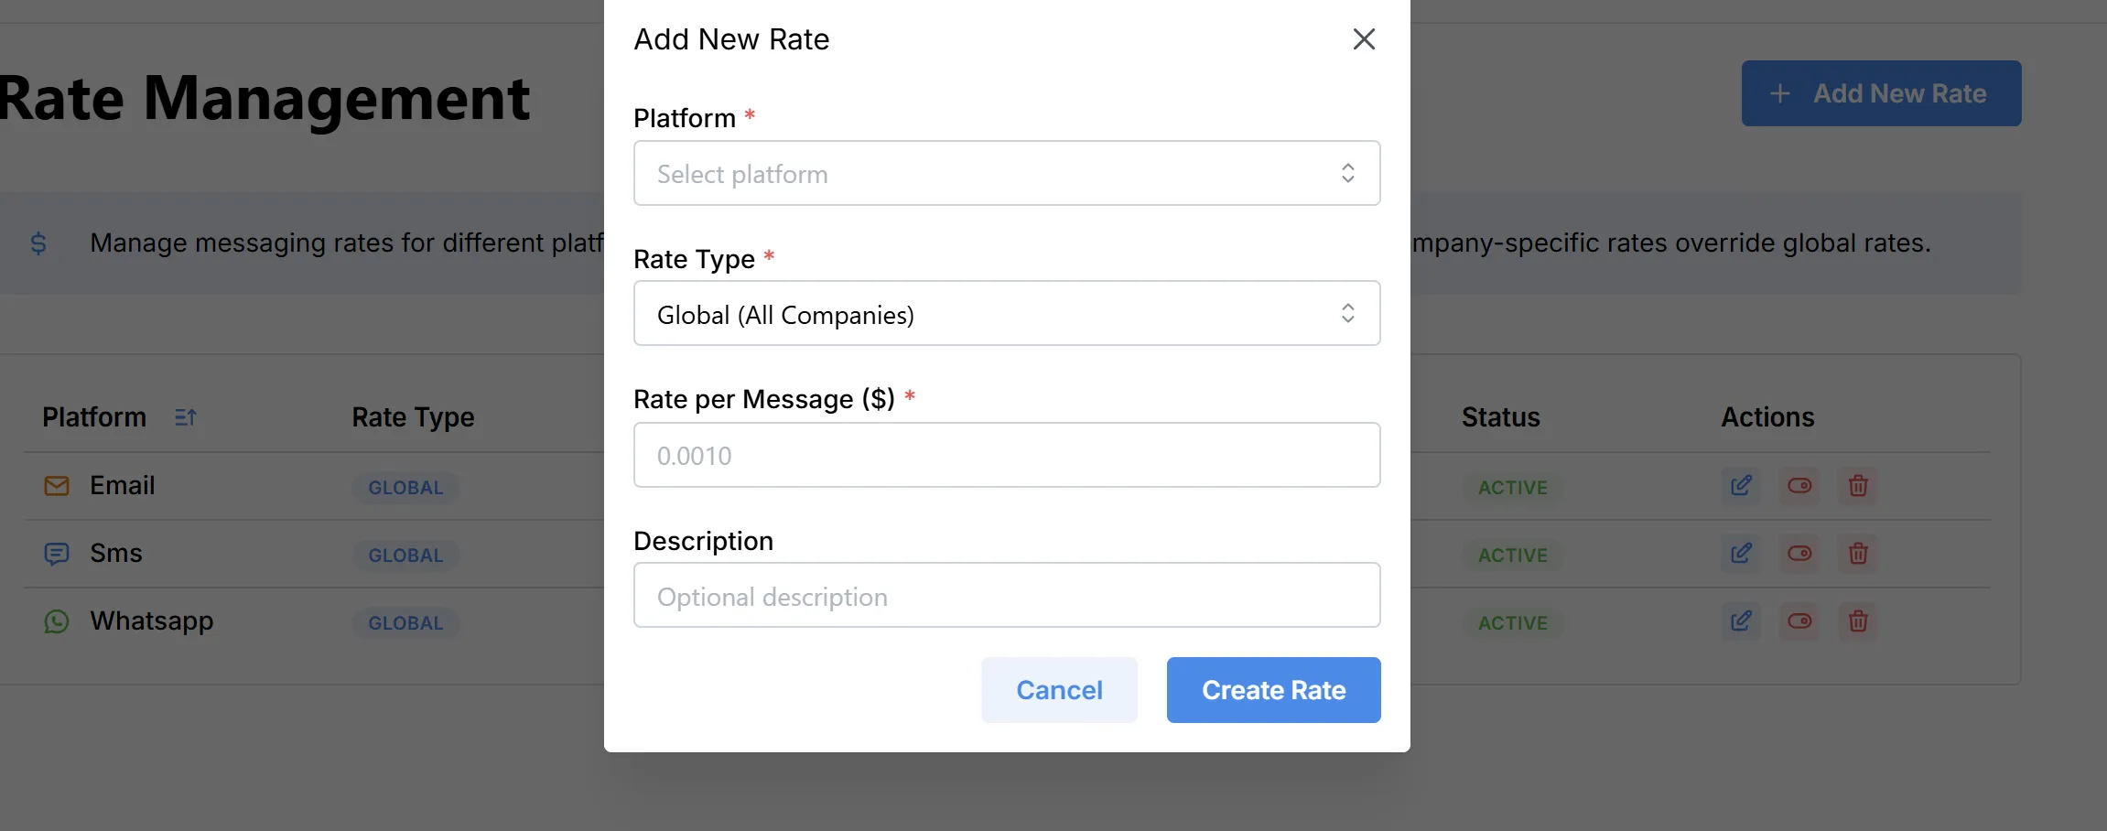Delete the Email rate
The height and width of the screenshot is (831, 2107).
click(x=1858, y=486)
